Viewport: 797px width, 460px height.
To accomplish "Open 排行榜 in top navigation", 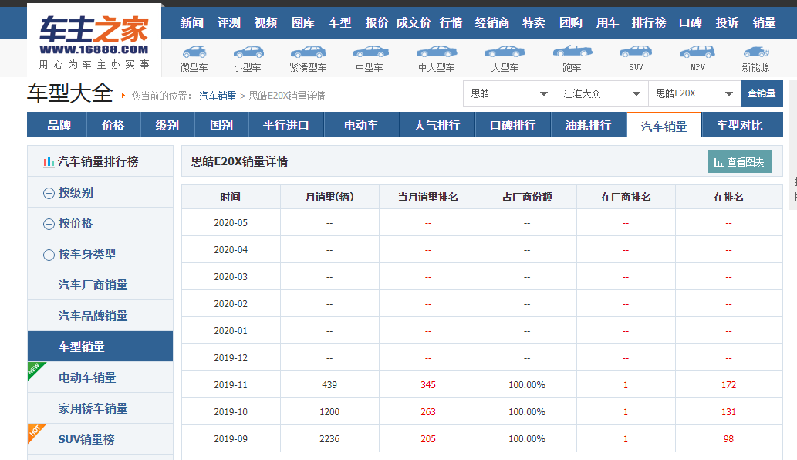I will coord(649,23).
